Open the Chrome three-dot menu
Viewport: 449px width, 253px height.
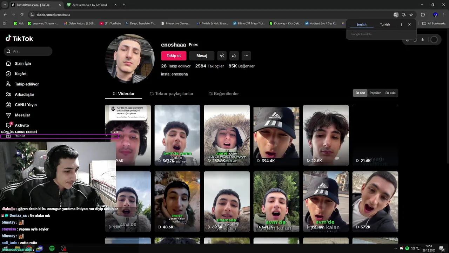pos(444,15)
